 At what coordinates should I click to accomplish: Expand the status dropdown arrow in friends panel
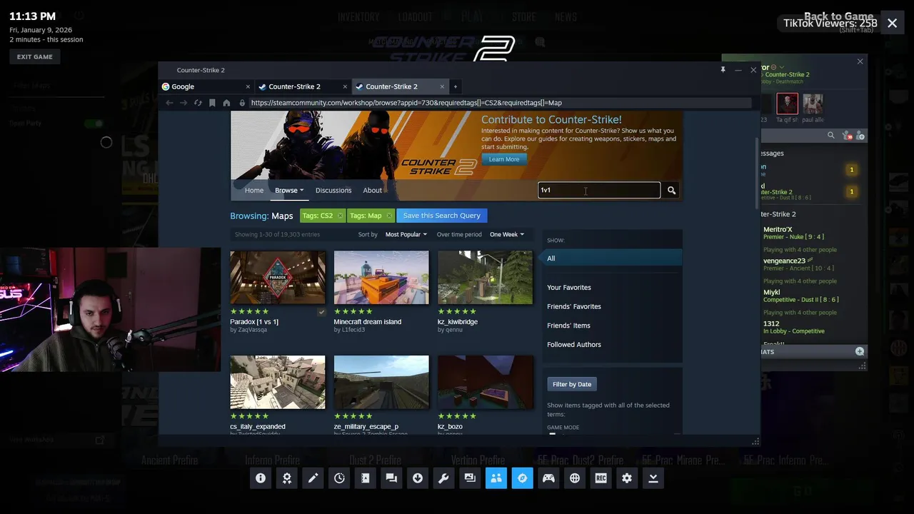pyautogui.click(x=782, y=67)
